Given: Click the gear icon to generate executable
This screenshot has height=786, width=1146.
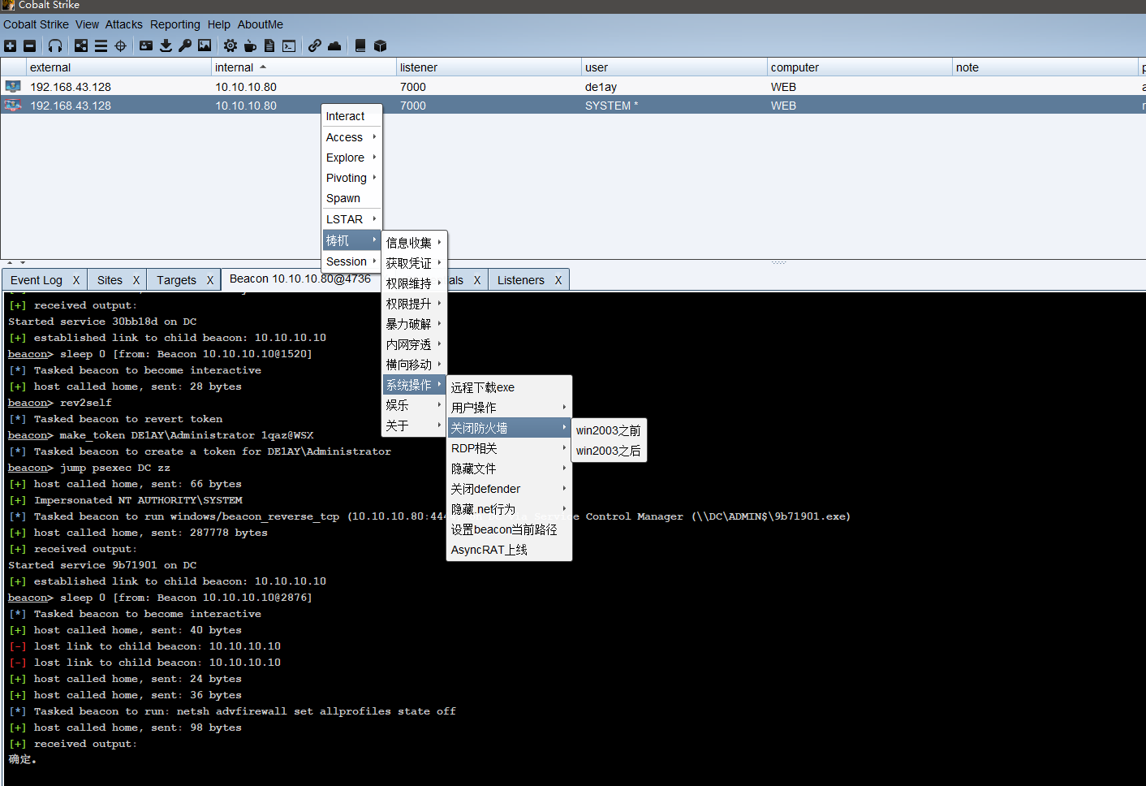Looking at the screenshot, I should (230, 46).
